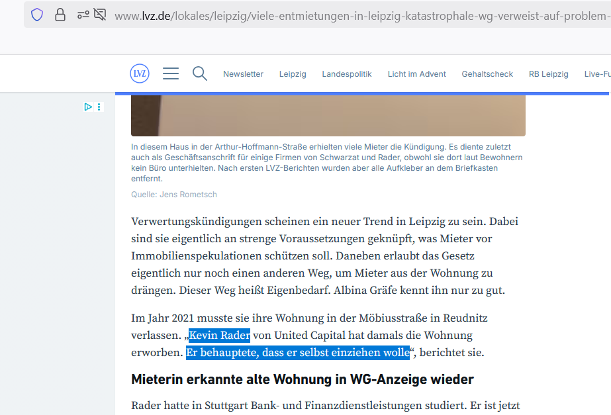Click the highlighted name Kevin Rader
This screenshot has width=611, height=415.
pyautogui.click(x=219, y=335)
